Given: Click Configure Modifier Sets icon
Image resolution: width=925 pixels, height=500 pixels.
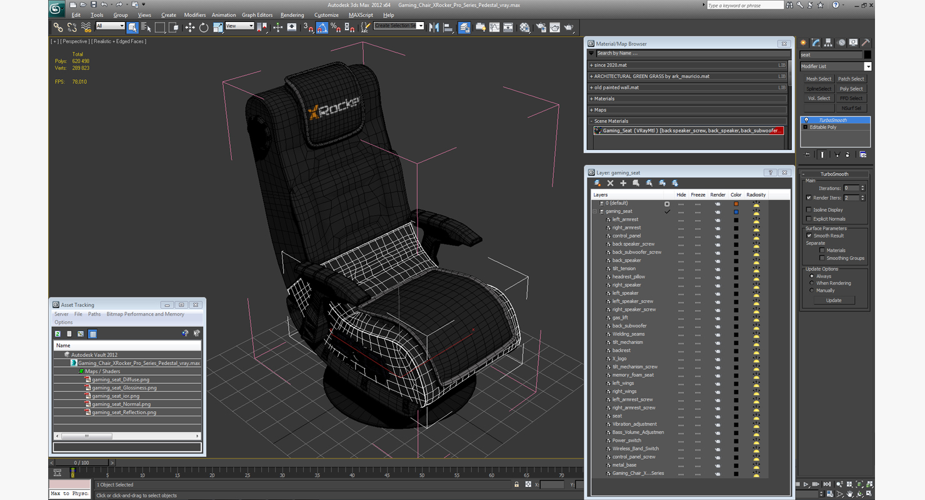Looking at the screenshot, I should [x=863, y=154].
